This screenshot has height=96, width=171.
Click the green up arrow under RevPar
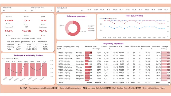coord(25,24)
